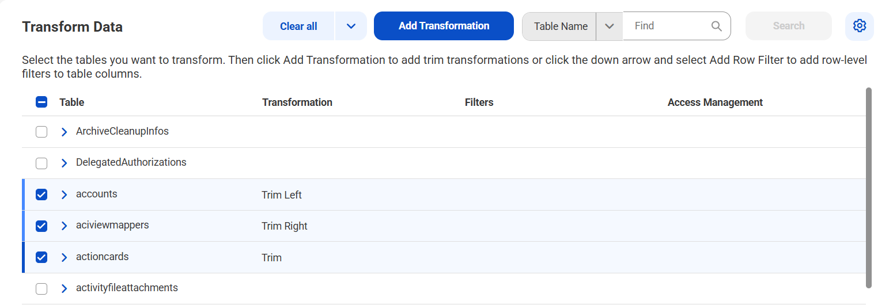Expand the actioncards row chevron
This screenshot has width=893, height=305.
tap(64, 257)
